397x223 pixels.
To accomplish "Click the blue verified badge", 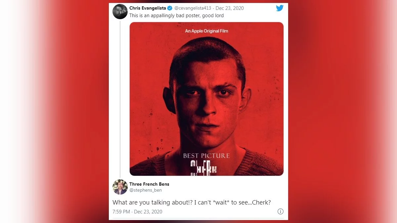I will [170, 8].
